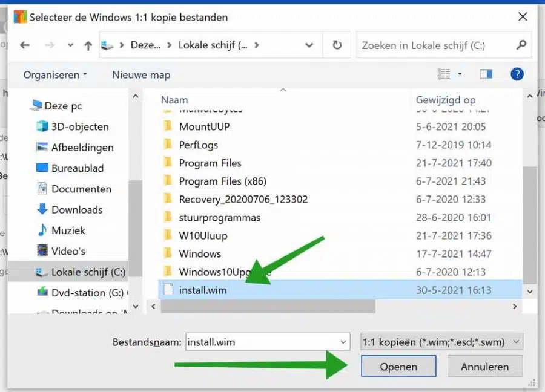Click the file list vertical scrollbar thumb
The height and width of the screenshot is (392, 545).
[x=530, y=224]
